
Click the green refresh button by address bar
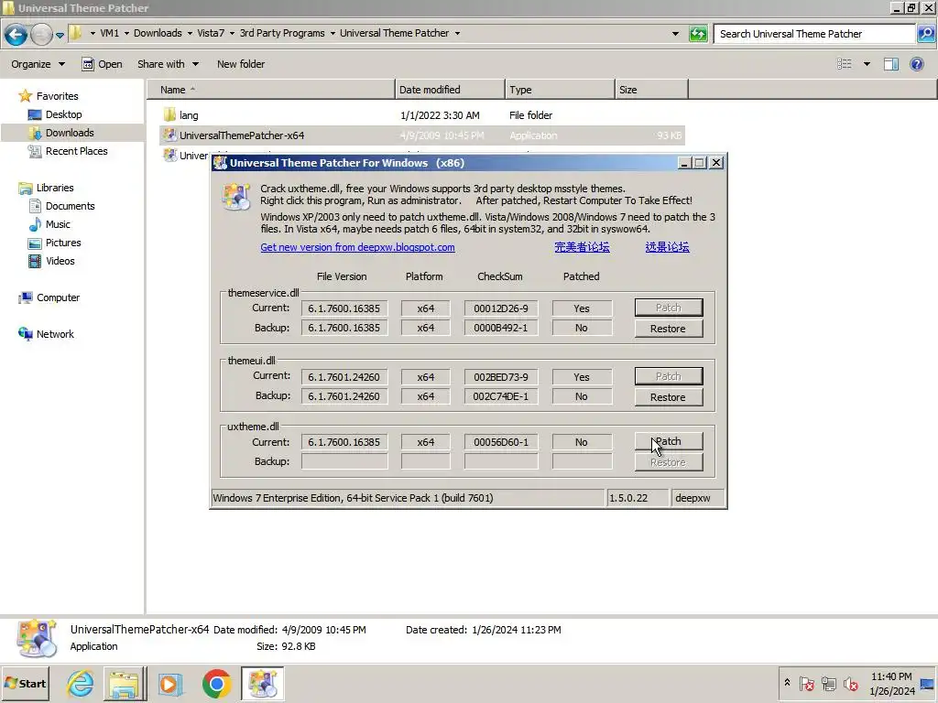pyautogui.click(x=697, y=34)
